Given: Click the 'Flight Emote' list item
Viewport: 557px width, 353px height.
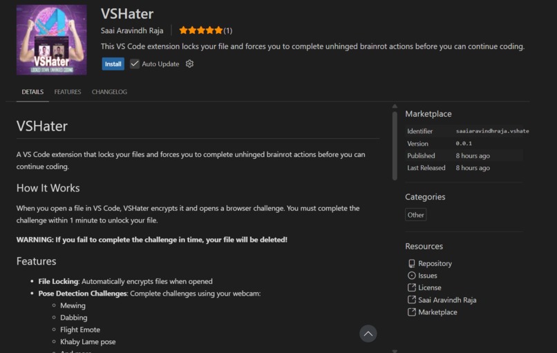Looking at the screenshot, I should [80, 330].
